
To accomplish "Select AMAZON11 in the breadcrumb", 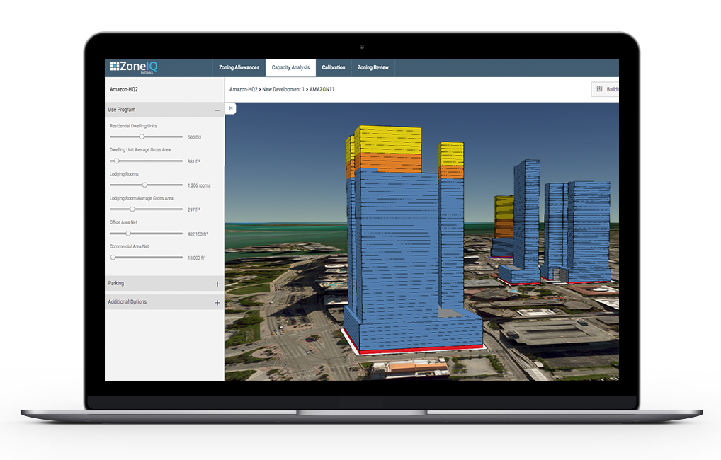I will [322, 90].
